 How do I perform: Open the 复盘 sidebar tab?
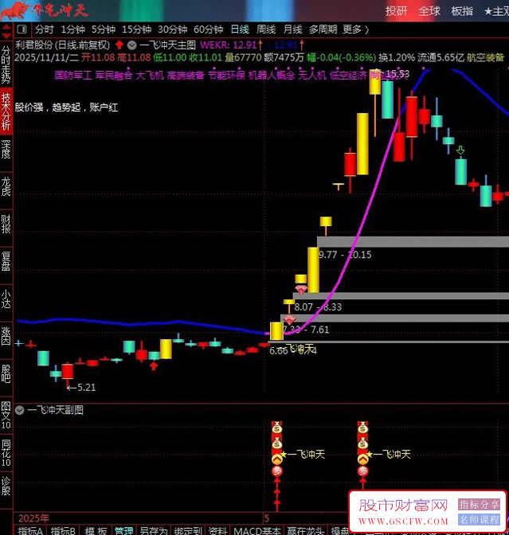6,261
